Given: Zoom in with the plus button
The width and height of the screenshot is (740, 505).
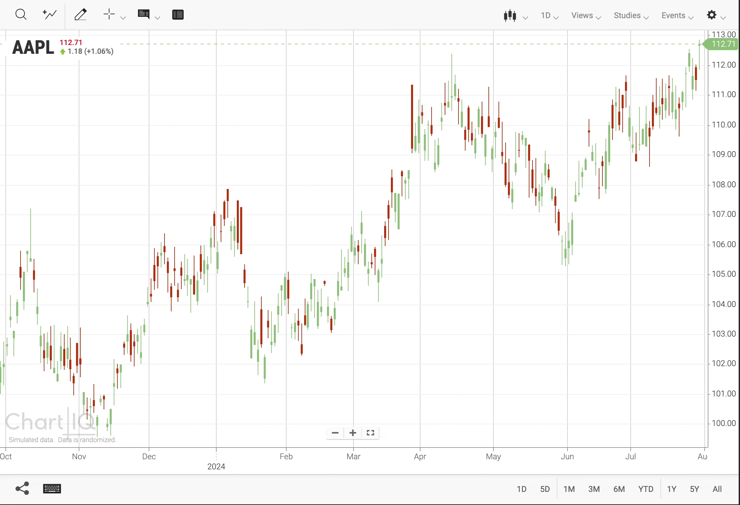Looking at the screenshot, I should coord(353,433).
